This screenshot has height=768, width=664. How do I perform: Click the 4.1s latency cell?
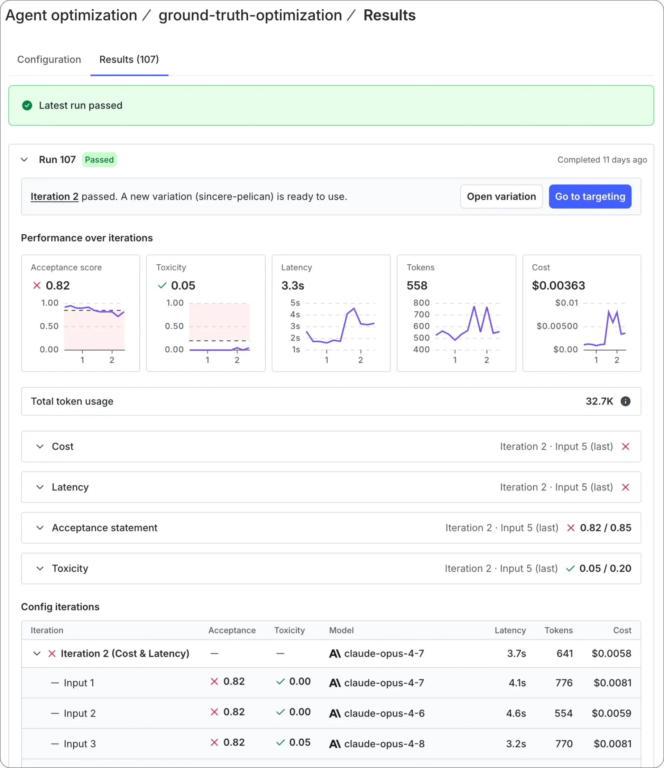click(x=517, y=683)
